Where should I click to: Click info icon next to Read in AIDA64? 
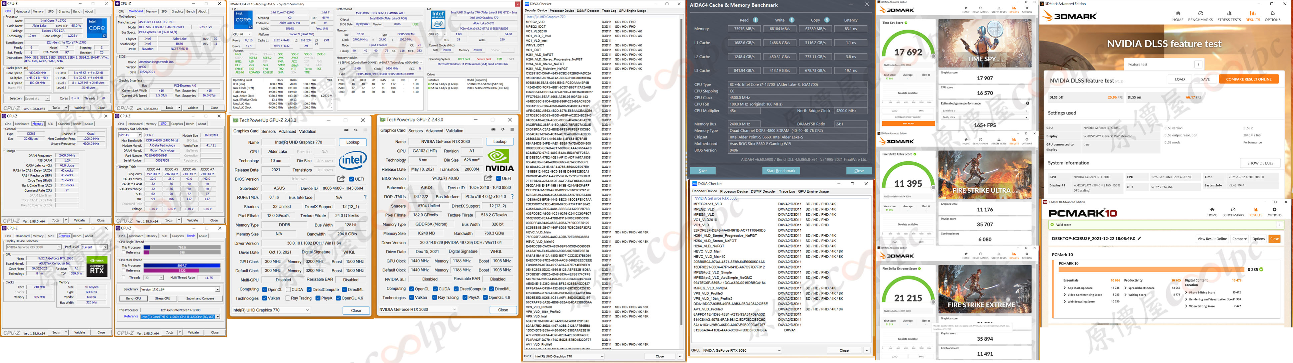[756, 20]
